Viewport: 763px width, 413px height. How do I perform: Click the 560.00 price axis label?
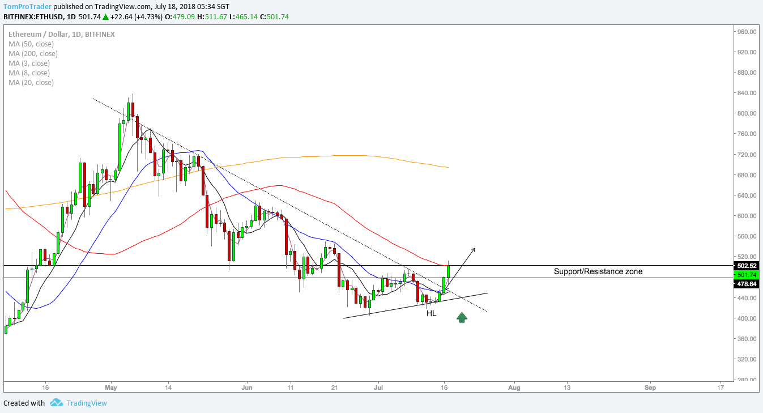click(748, 236)
